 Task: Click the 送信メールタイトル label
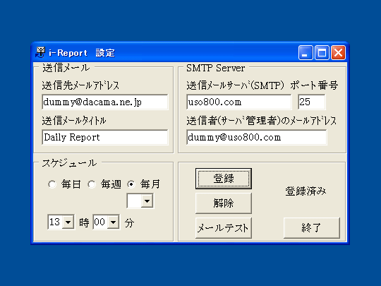pyautogui.click(x=74, y=121)
